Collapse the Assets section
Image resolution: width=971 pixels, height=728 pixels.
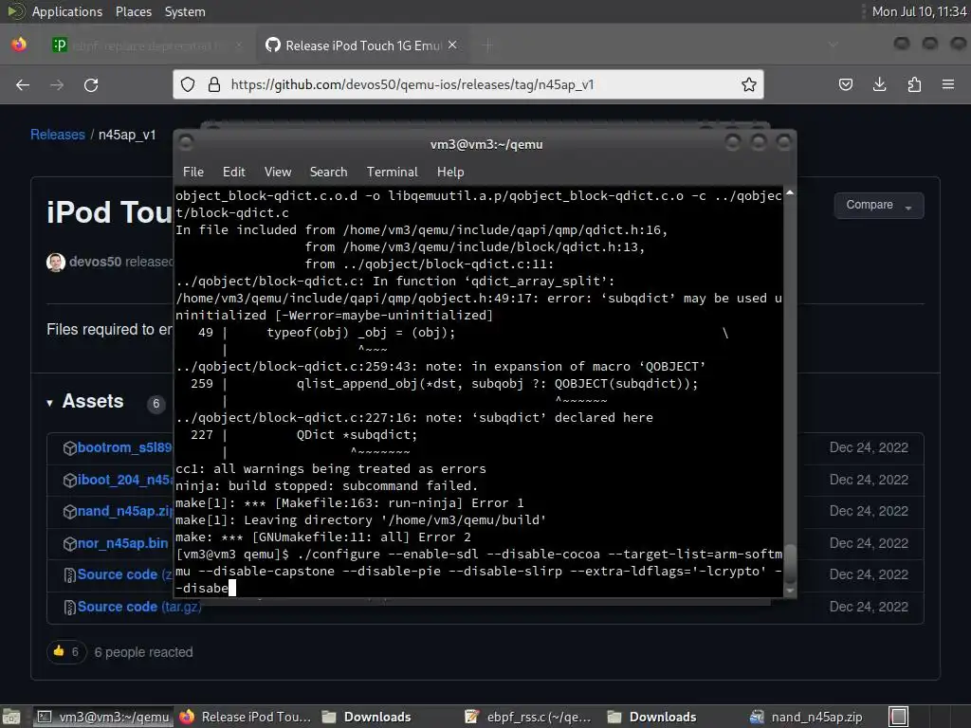[x=85, y=401]
